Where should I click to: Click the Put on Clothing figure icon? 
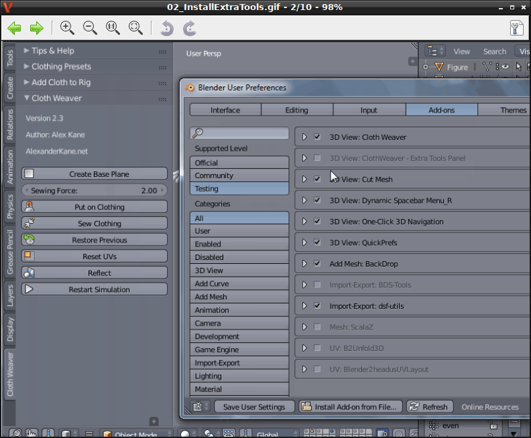click(29, 207)
